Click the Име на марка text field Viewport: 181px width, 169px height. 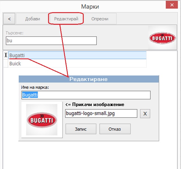click(86, 95)
